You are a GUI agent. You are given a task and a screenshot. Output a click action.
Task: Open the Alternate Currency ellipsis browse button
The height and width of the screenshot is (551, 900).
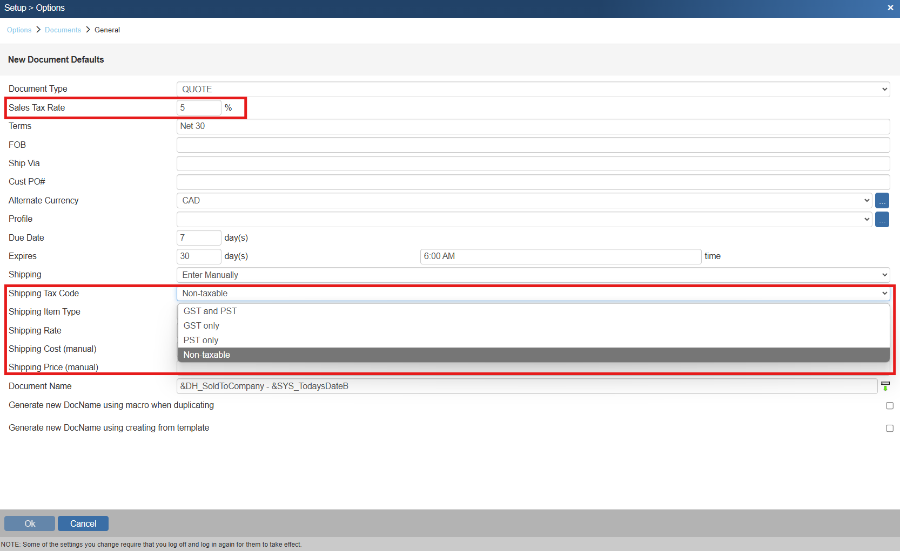[882, 201]
